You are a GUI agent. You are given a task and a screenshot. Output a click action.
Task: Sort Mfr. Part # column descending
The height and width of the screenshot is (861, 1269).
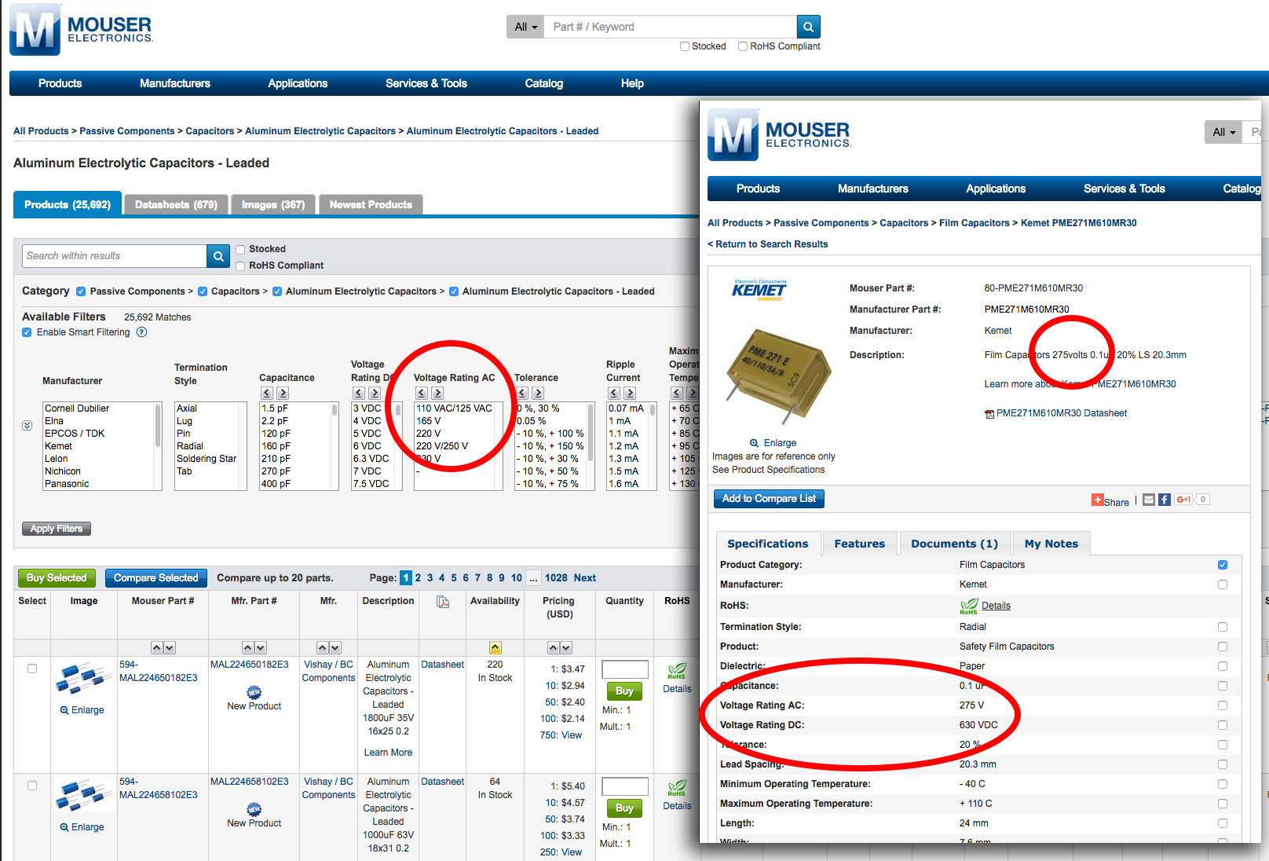click(x=261, y=648)
